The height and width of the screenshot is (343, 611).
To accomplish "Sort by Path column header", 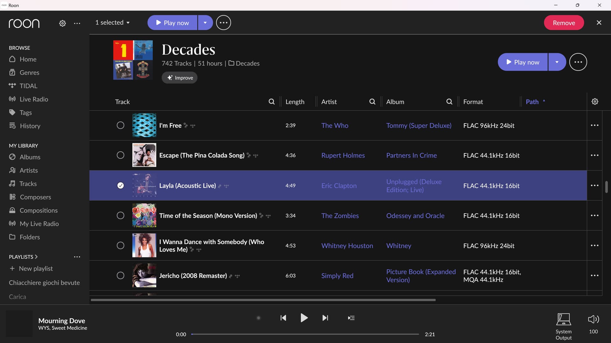I will click(x=535, y=102).
